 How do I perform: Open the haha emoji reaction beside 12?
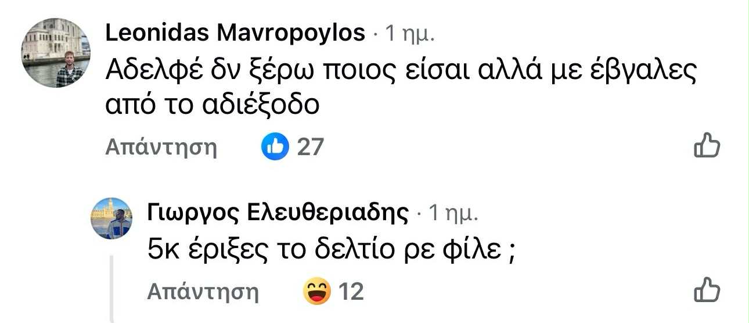(x=317, y=290)
